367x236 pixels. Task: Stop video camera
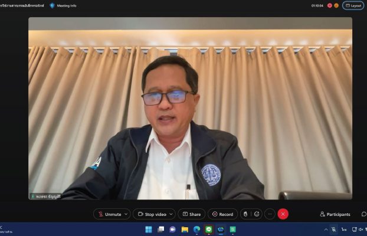(x=153, y=214)
